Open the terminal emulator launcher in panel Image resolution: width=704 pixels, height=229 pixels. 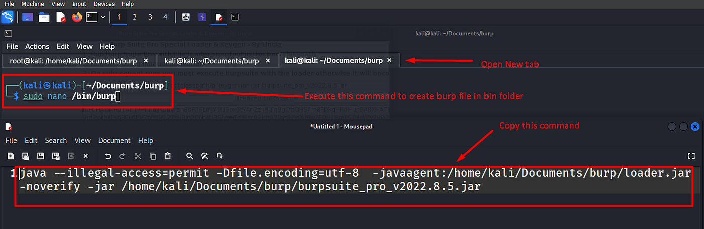(x=92, y=17)
